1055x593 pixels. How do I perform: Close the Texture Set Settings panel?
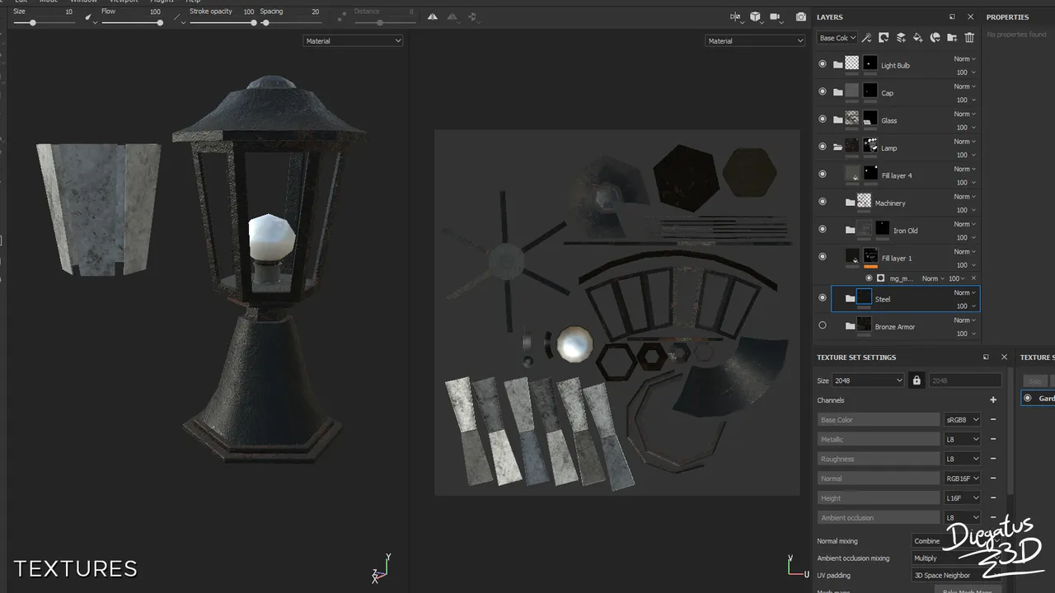1004,357
